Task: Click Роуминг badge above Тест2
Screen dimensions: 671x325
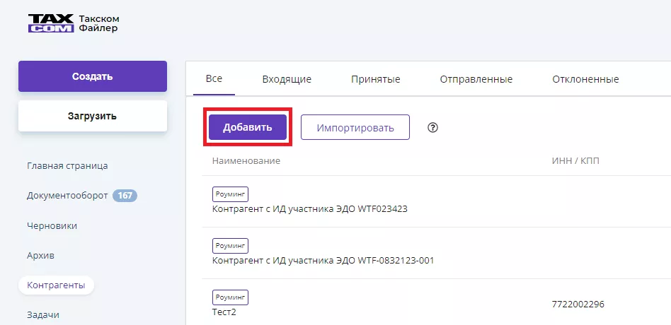Action: (x=231, y=297)
